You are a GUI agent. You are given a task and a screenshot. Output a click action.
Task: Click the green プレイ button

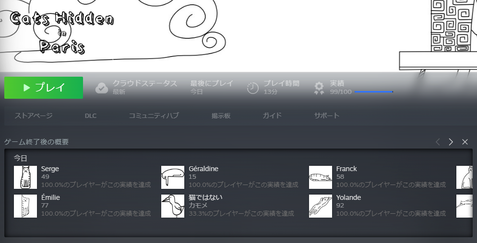[44, 88]
